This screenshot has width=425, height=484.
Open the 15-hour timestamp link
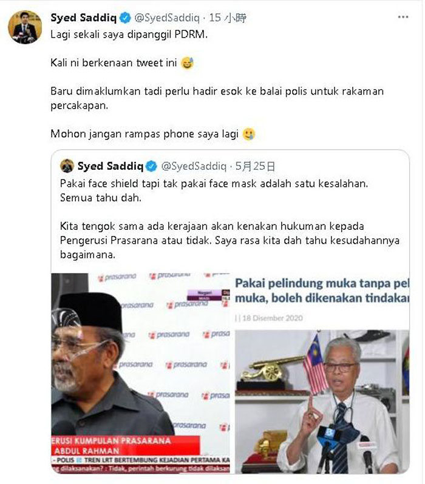pos(228,18)
